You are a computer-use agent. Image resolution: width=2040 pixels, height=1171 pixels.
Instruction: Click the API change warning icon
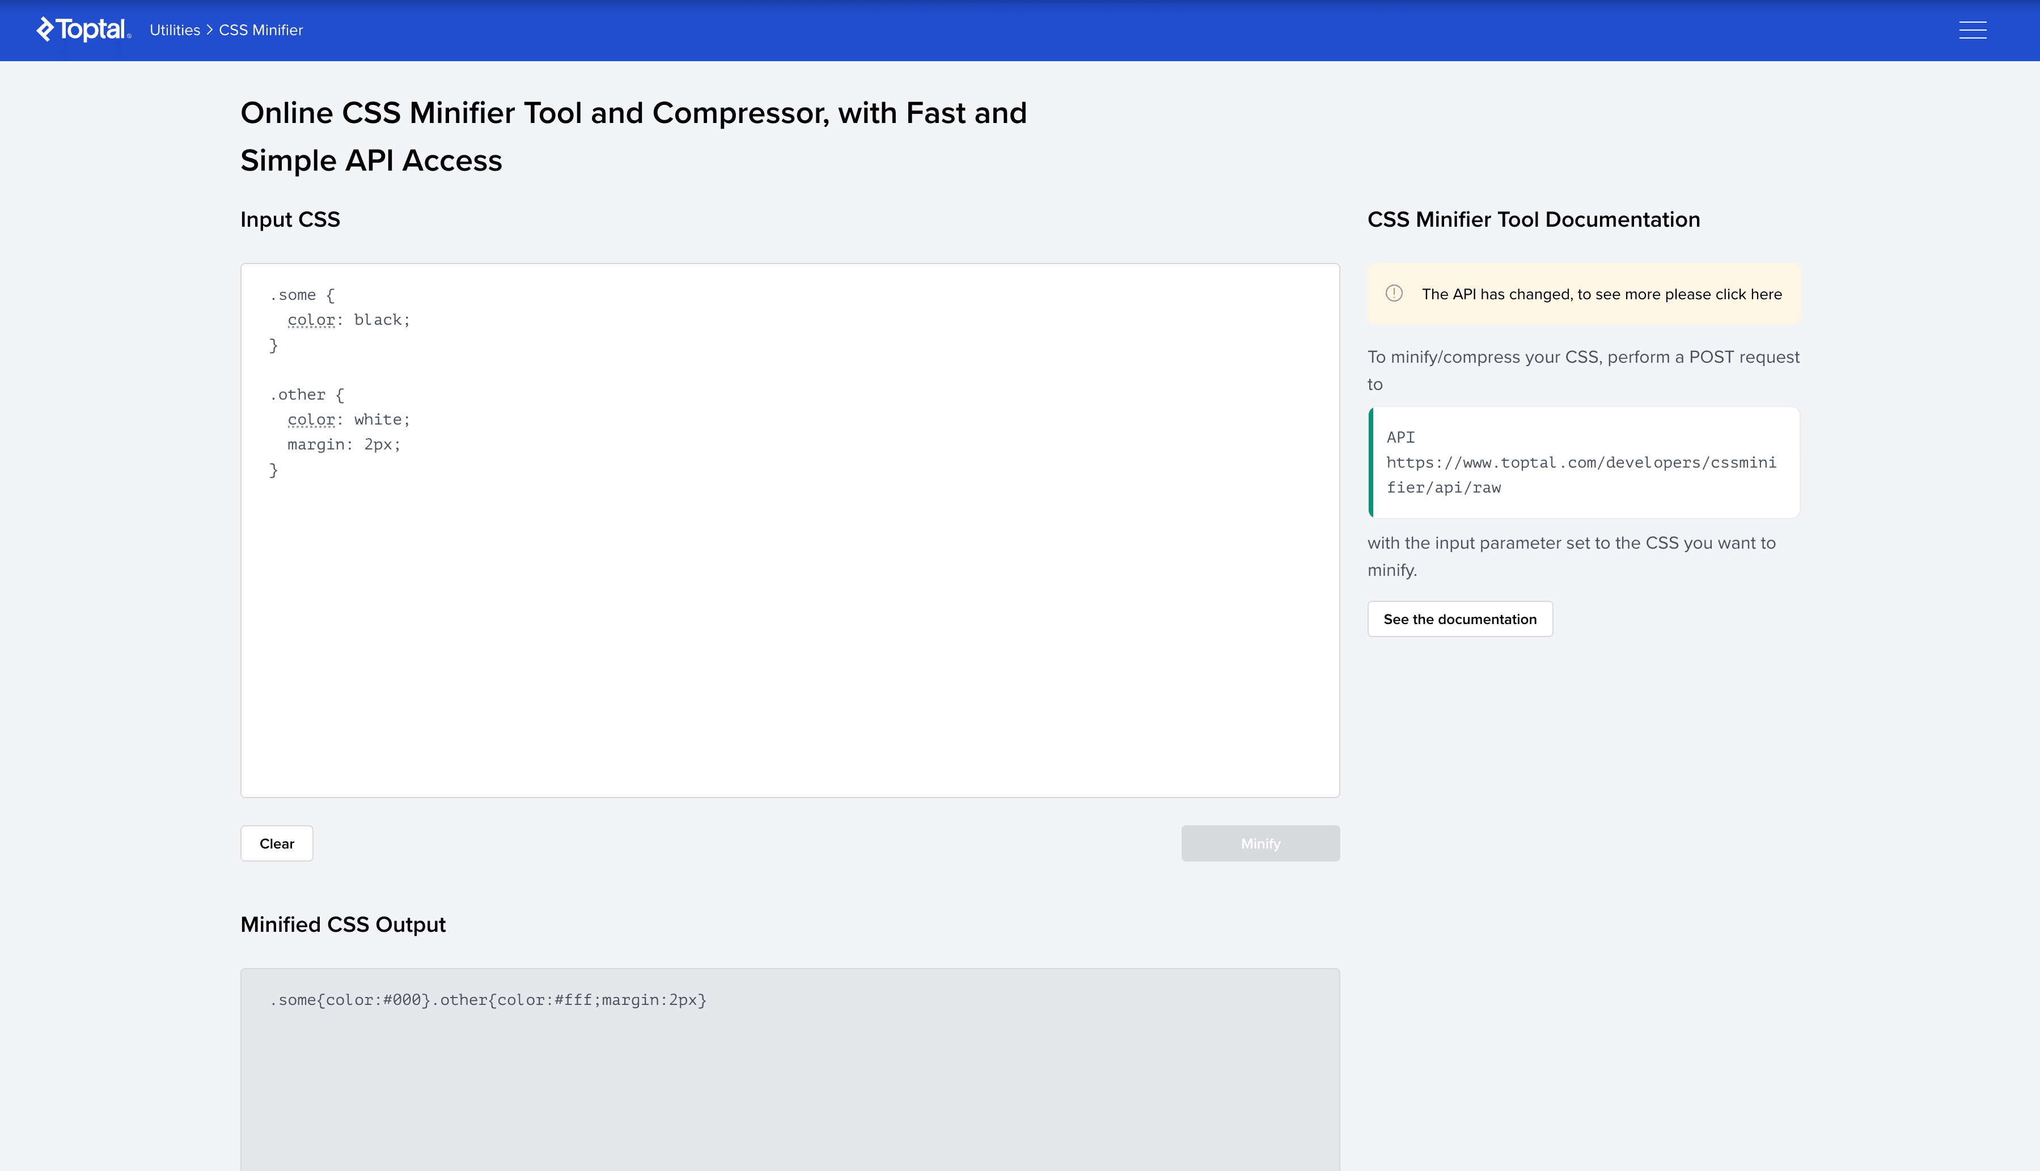click(1394, 294)
